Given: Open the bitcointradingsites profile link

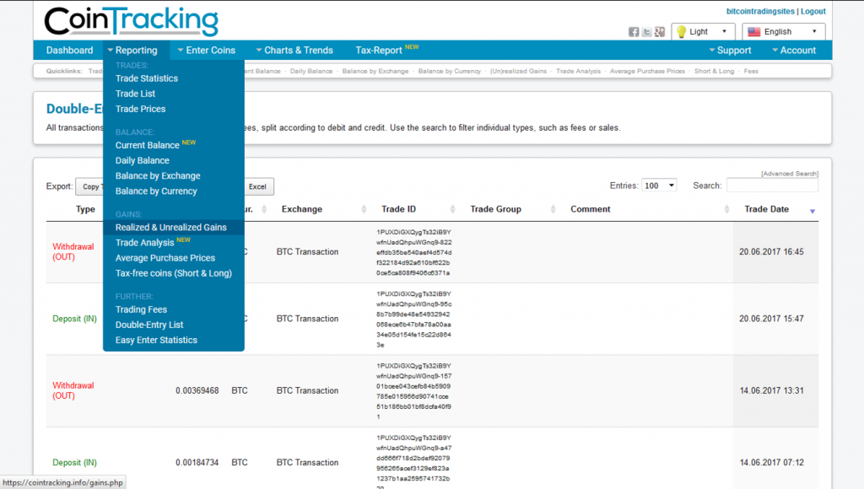Looking at the screenshot, I should pyautogui.click(x=760, y=11).
